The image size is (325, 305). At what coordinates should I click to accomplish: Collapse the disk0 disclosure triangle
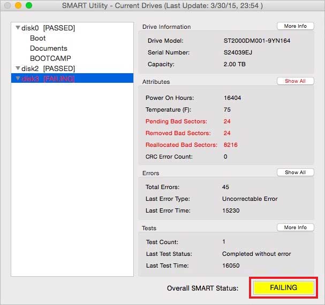18,28
